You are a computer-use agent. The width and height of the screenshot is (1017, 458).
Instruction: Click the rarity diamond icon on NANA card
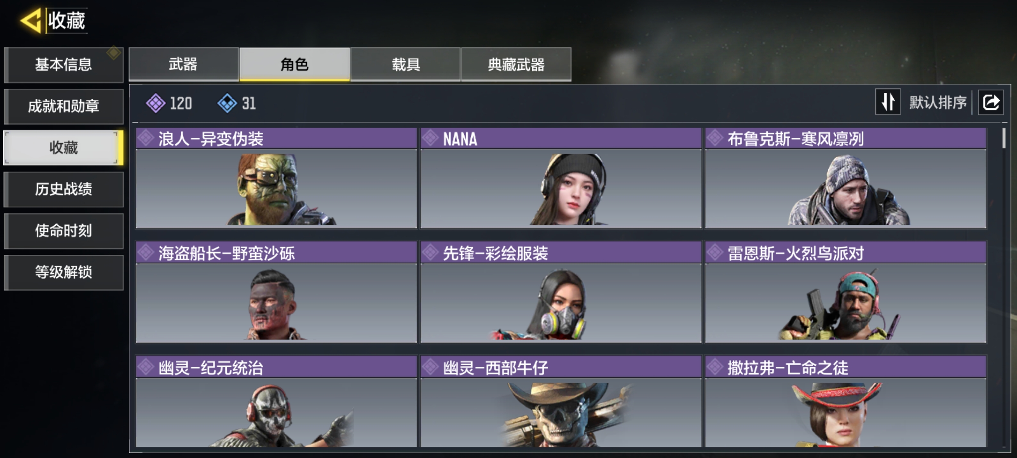[431, 138]
